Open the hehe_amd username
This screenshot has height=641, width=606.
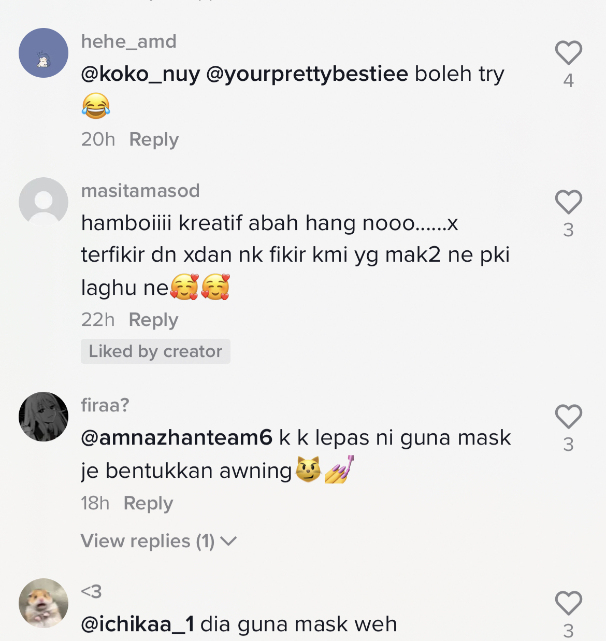129,41
